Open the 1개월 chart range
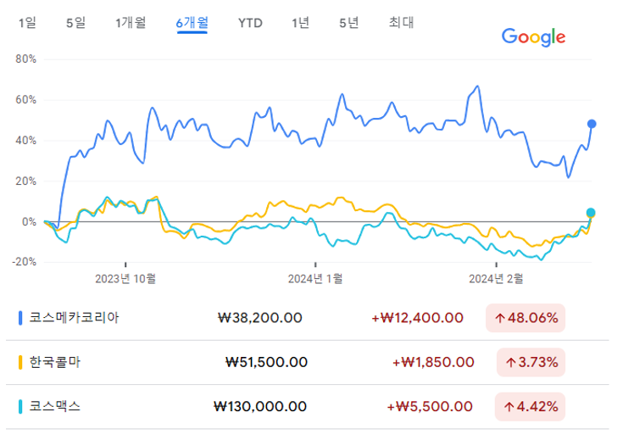This screenshot has height=440, width=623. (x=131, y=23)
